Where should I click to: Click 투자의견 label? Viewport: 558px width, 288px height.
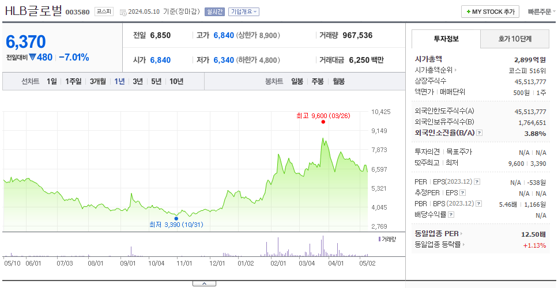click(427, 152)
